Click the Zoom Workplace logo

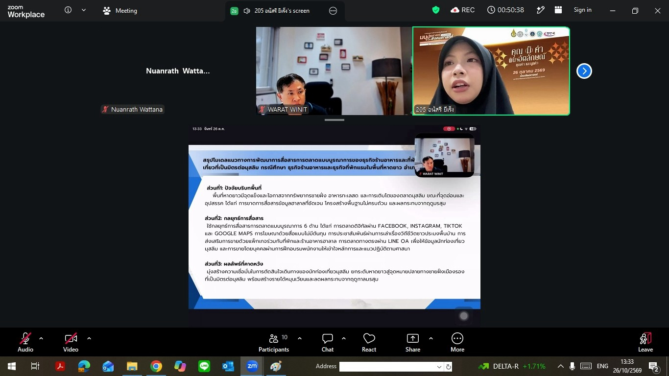click(x=26, y=11)
